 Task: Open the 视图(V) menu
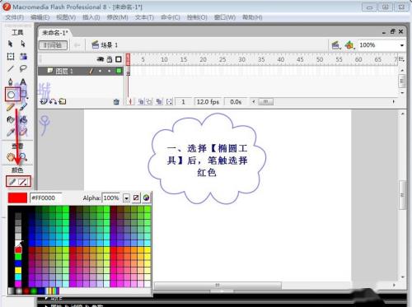[x=66, y=17]
